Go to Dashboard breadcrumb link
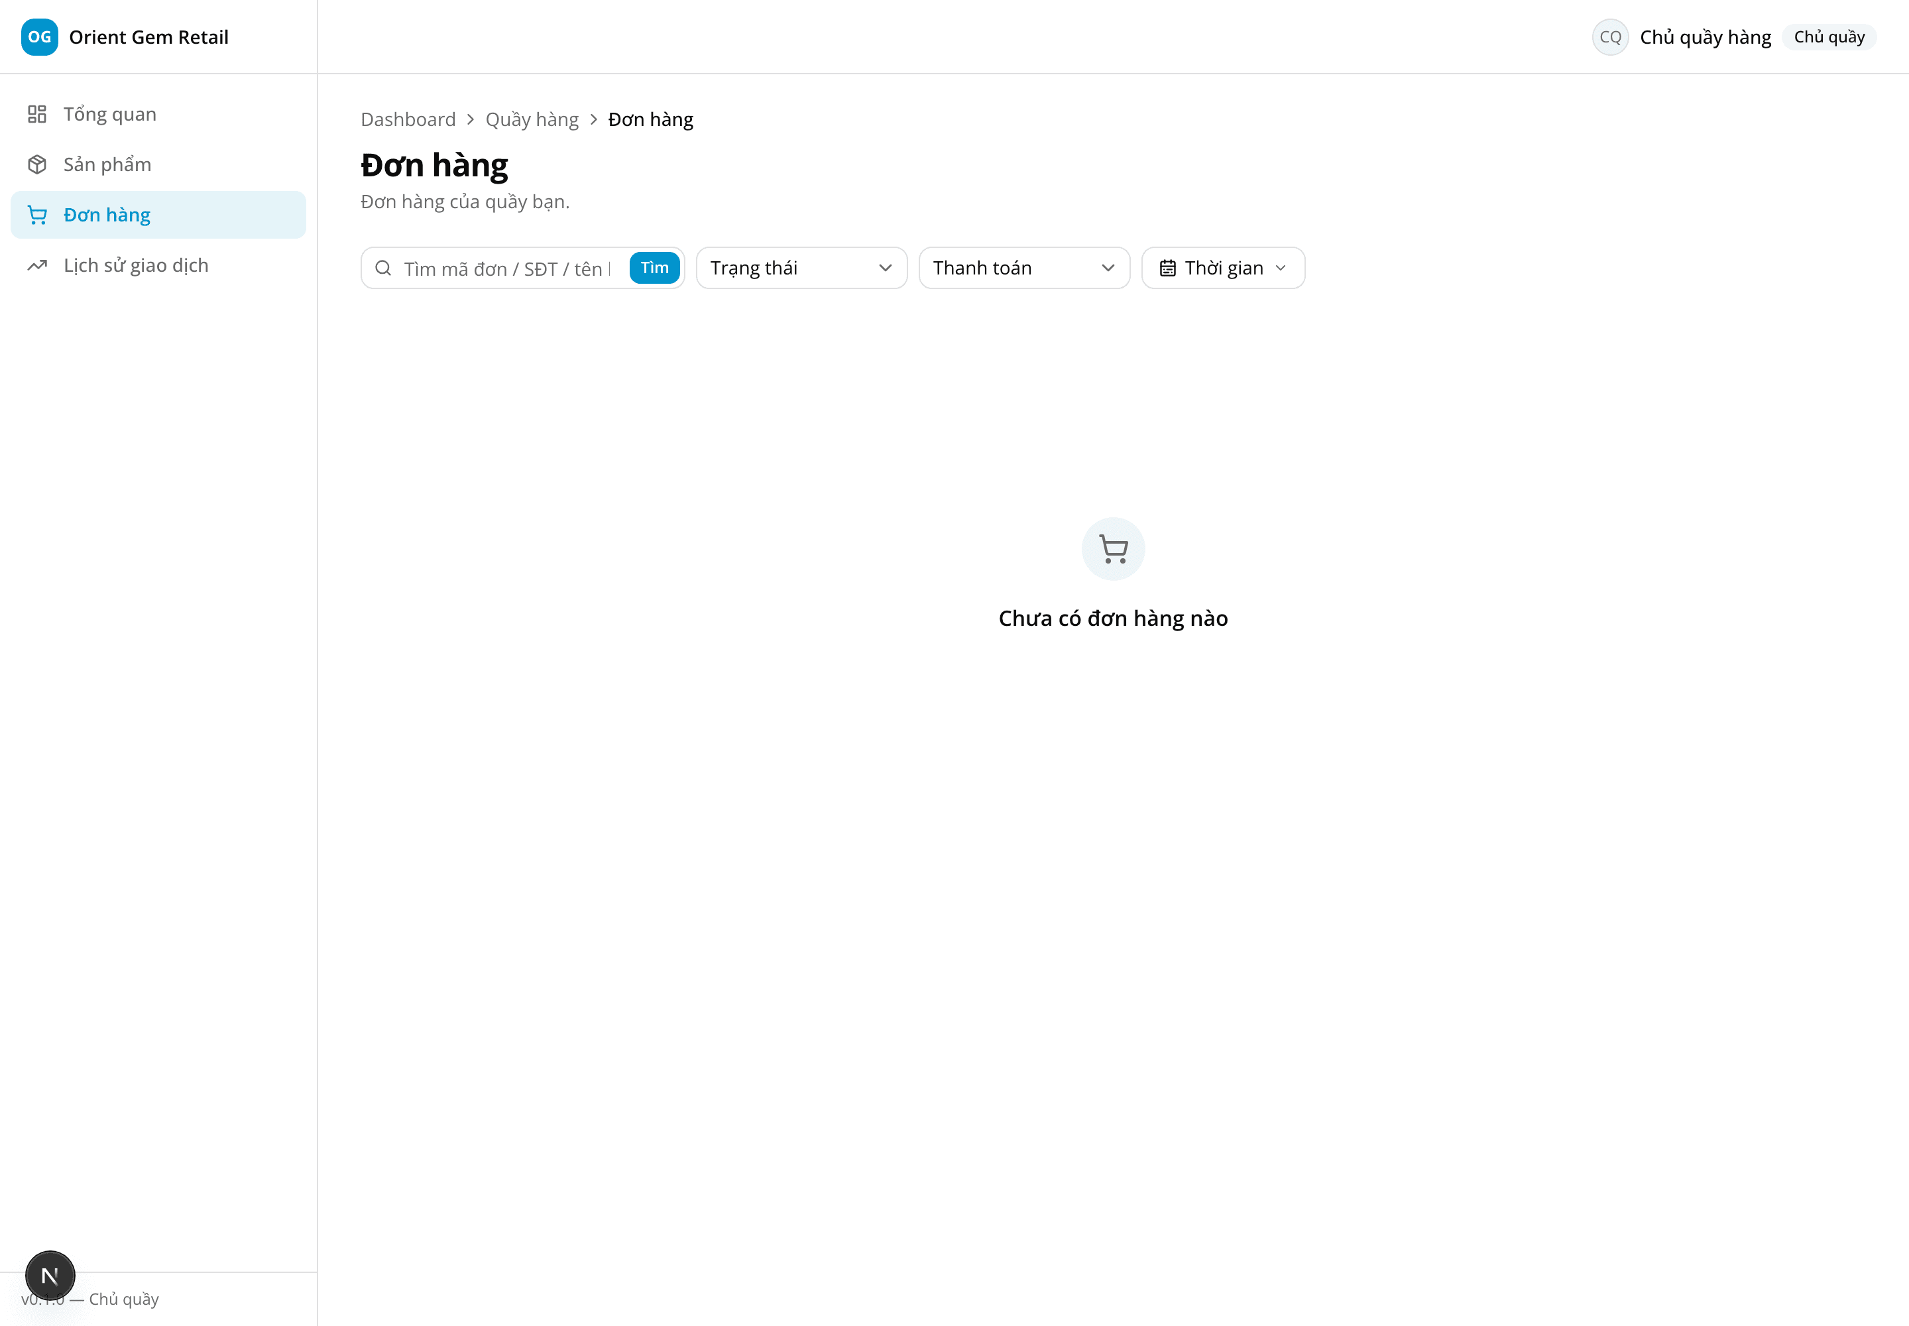The height and width of the screenshot is (1326, 1909). pos(408,119)
